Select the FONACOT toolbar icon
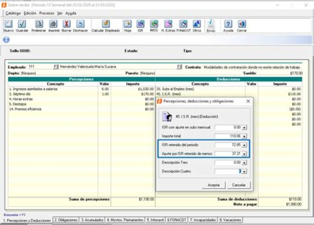Viewport: 314px width, 225px height. click(184, 24)
